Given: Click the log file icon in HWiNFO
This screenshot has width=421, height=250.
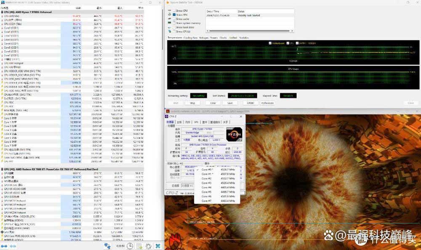Looking at the screenshot, I should (x=139, y=246).
